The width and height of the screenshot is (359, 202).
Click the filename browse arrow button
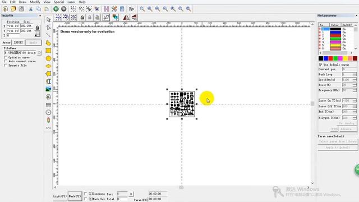tap(39, 53)
